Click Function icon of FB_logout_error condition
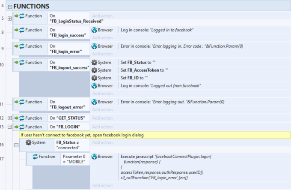The image size is (291, 190). coord(22,102)
